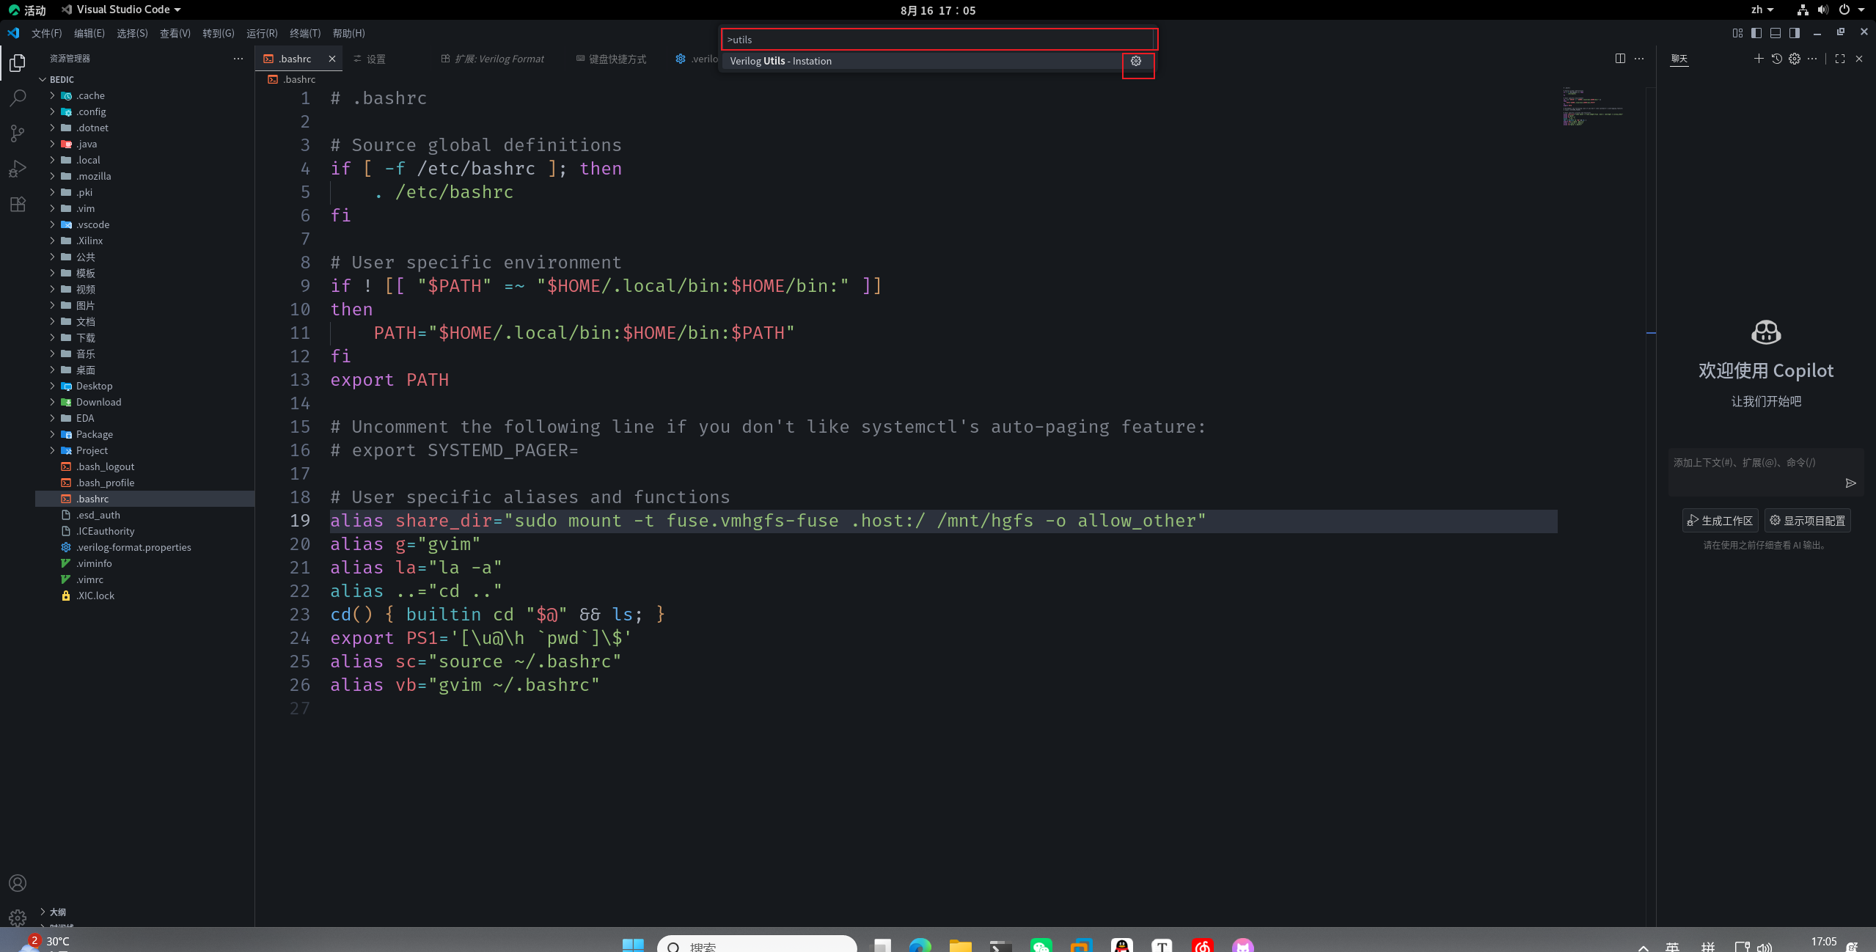
Task: Open the 终端(T) menu
Action: (x=305, y=33)
